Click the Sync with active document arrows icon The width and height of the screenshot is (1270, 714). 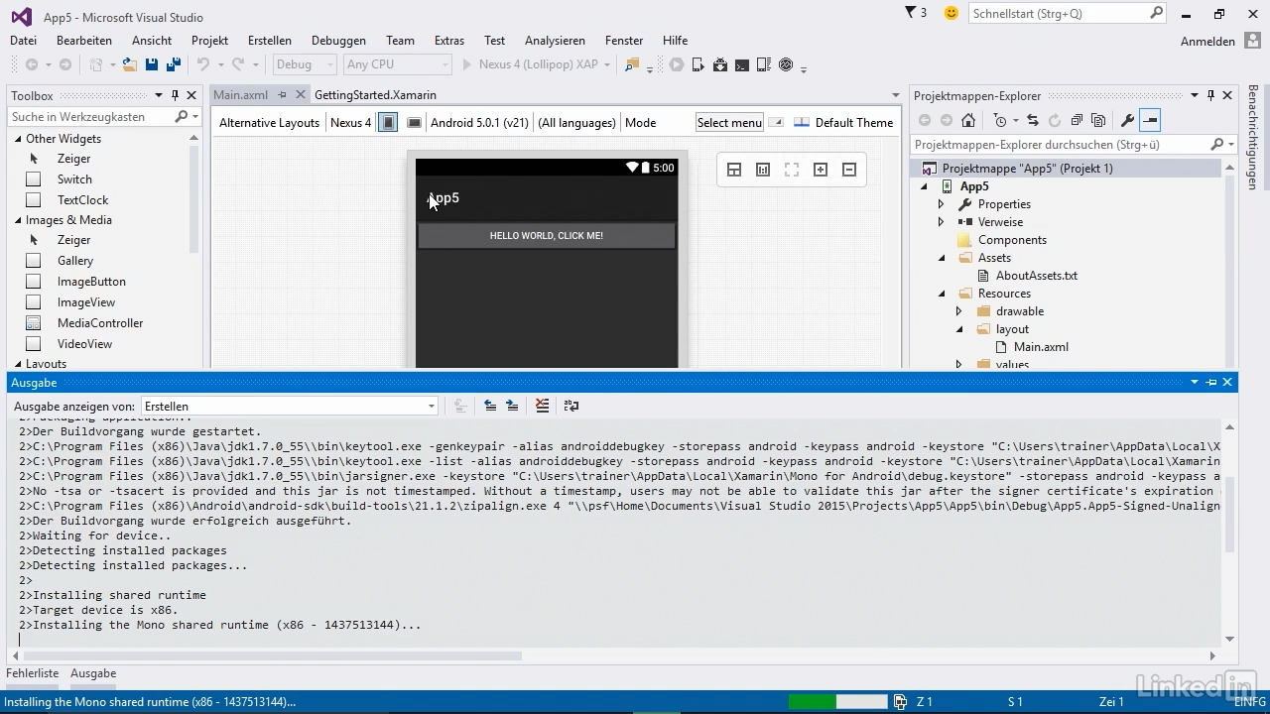tap(1033, 120)
